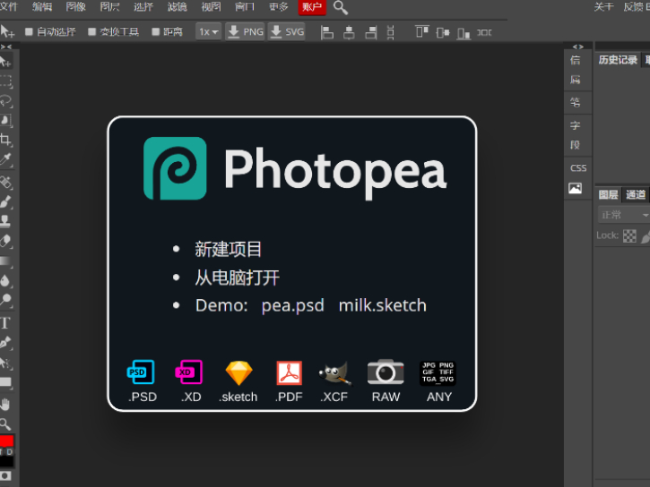Click the red 账户 button
This screenshot has height=487, width=650.
(x=312, y=7)
